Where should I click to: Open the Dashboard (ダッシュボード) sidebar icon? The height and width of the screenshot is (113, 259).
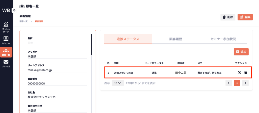tap(6, 27)
